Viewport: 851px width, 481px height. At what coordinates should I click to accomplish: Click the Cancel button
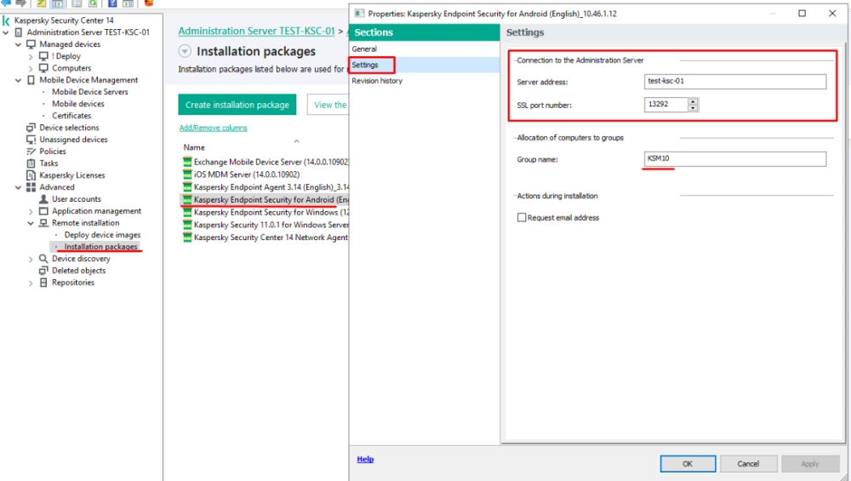coord(748,464)
